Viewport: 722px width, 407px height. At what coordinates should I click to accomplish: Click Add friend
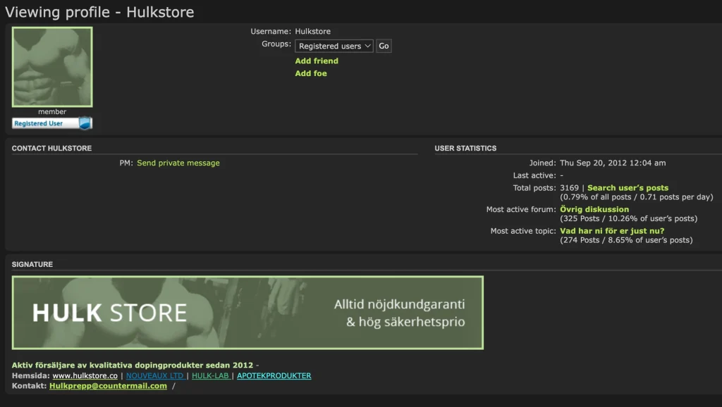(x=317, y=61)
